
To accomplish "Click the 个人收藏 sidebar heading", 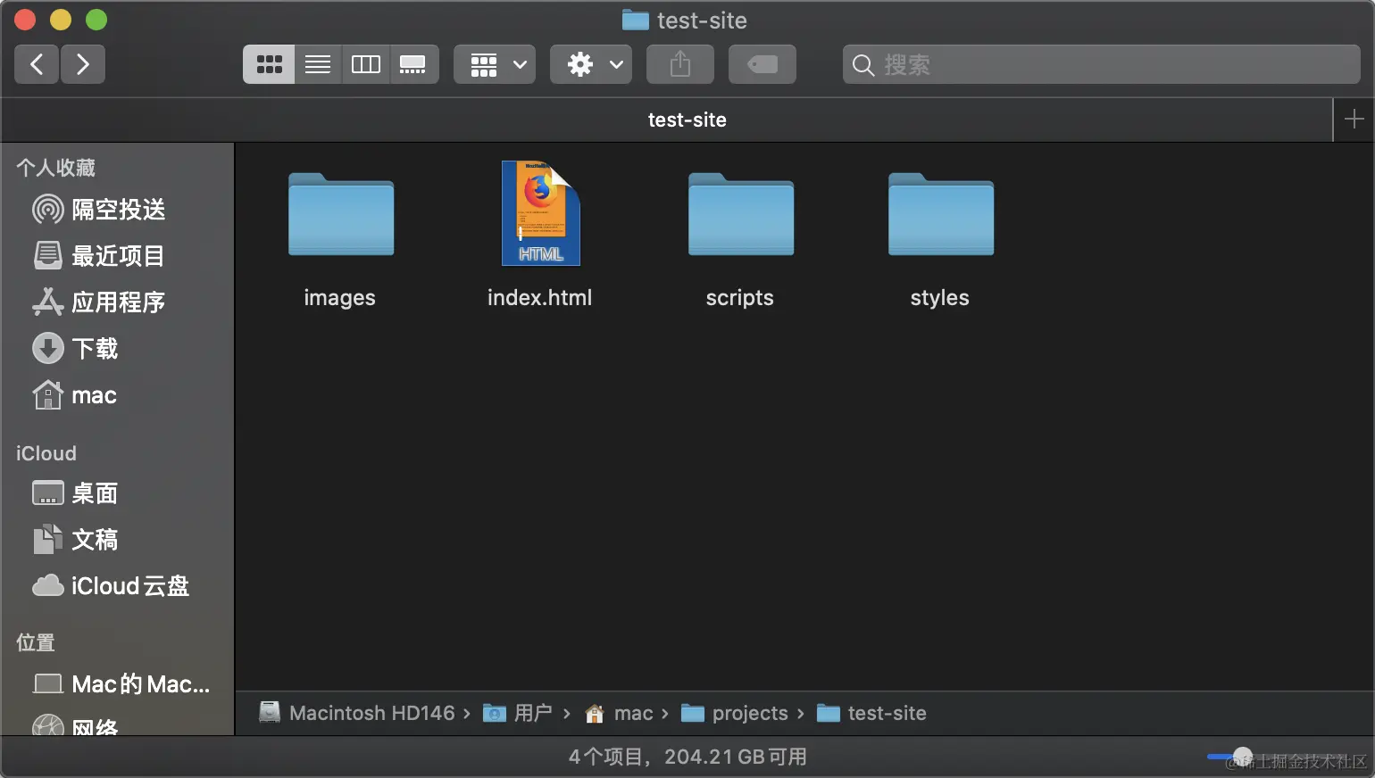I will 55,168.
